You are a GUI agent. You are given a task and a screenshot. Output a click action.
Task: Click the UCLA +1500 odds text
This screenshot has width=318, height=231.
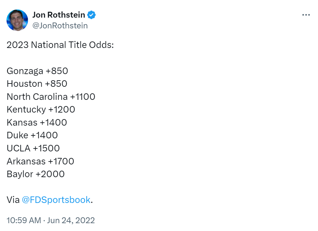(33, 148)
